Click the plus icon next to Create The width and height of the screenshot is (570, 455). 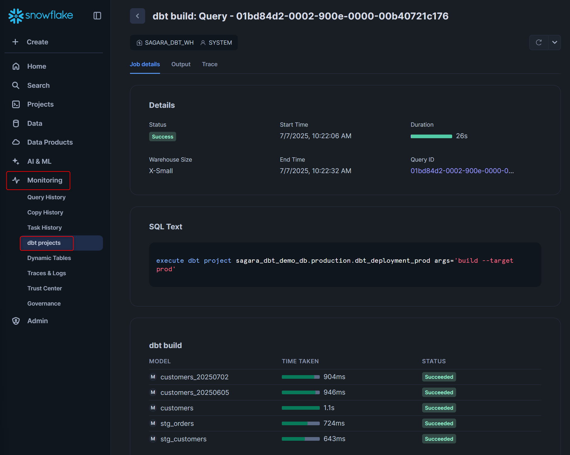point(15,42)
